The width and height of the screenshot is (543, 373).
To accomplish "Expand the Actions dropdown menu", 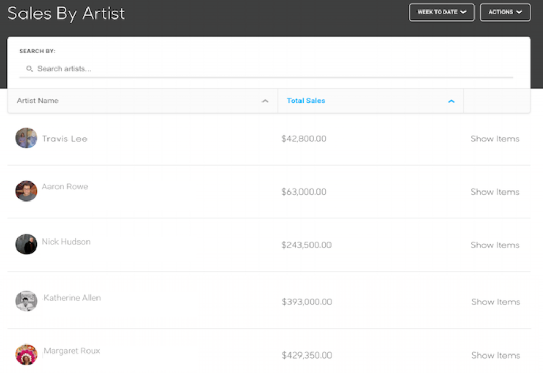I will [x=505, y=12].
